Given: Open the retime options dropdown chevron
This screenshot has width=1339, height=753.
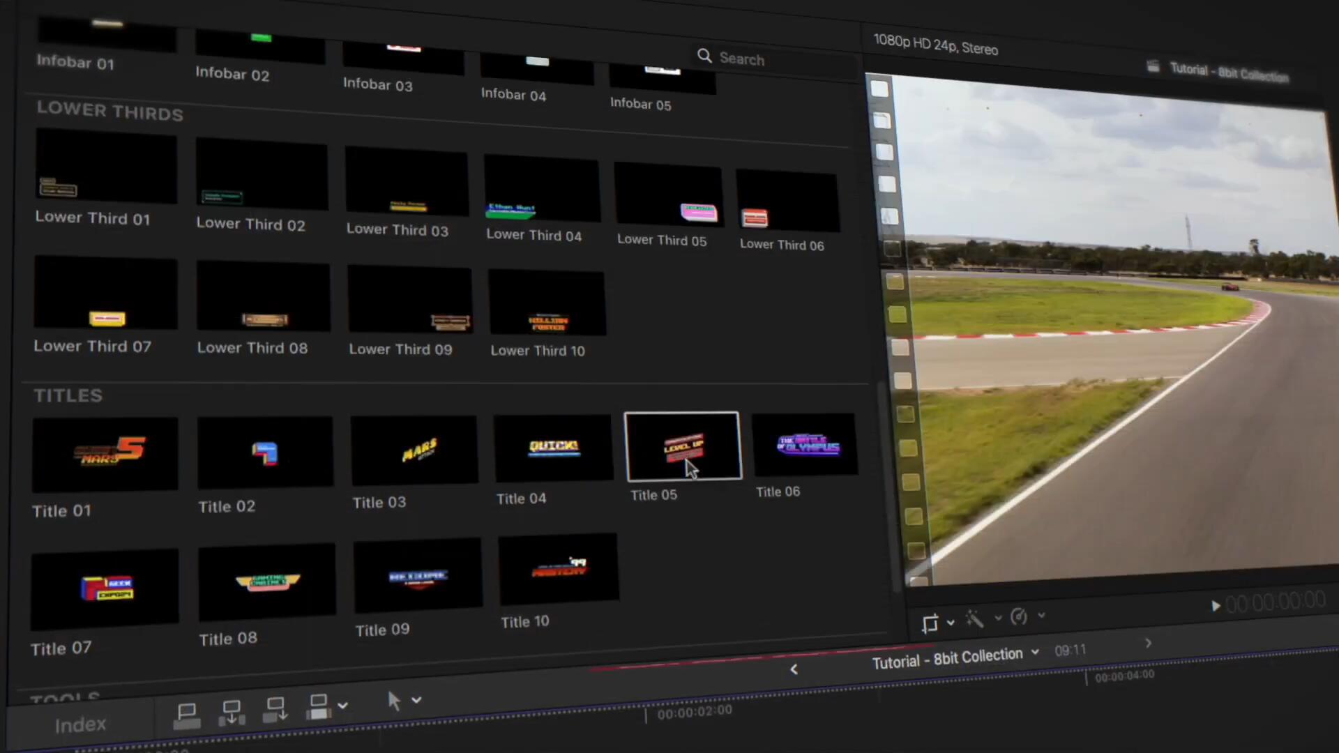Looking at the screenshot, I should pos(1041,615).
